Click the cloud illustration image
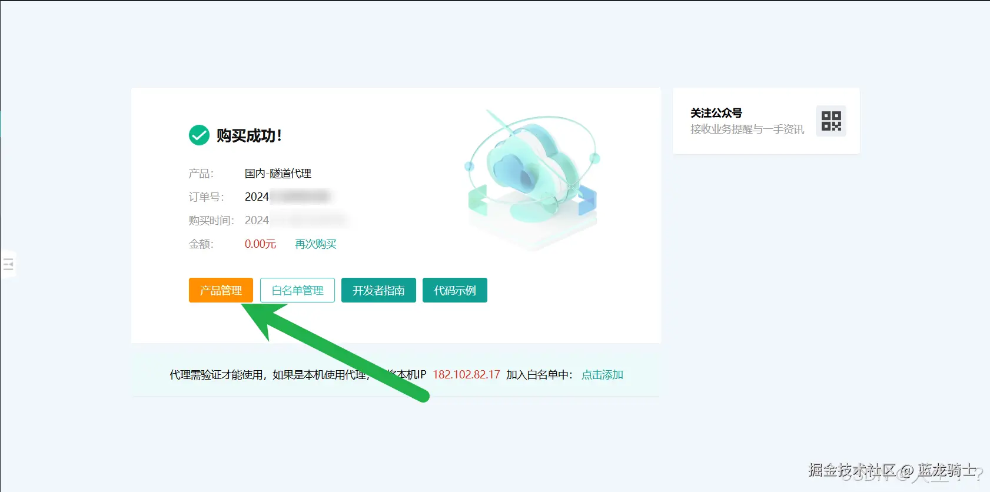 [x=533, y=179]
